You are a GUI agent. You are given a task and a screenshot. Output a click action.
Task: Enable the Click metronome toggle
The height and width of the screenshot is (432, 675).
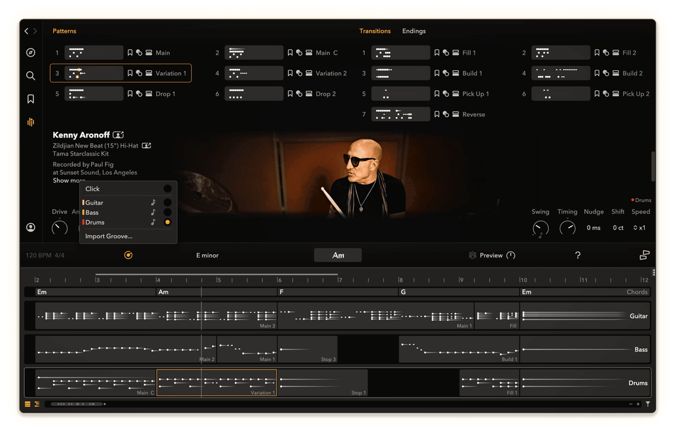167,189
